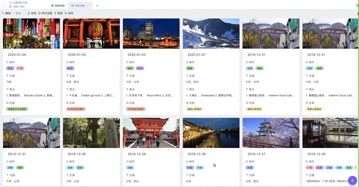This screenshot has height=187, width=359.
Task: Open the gallery tab's more-options menu
Action: (x=88, y=5)
